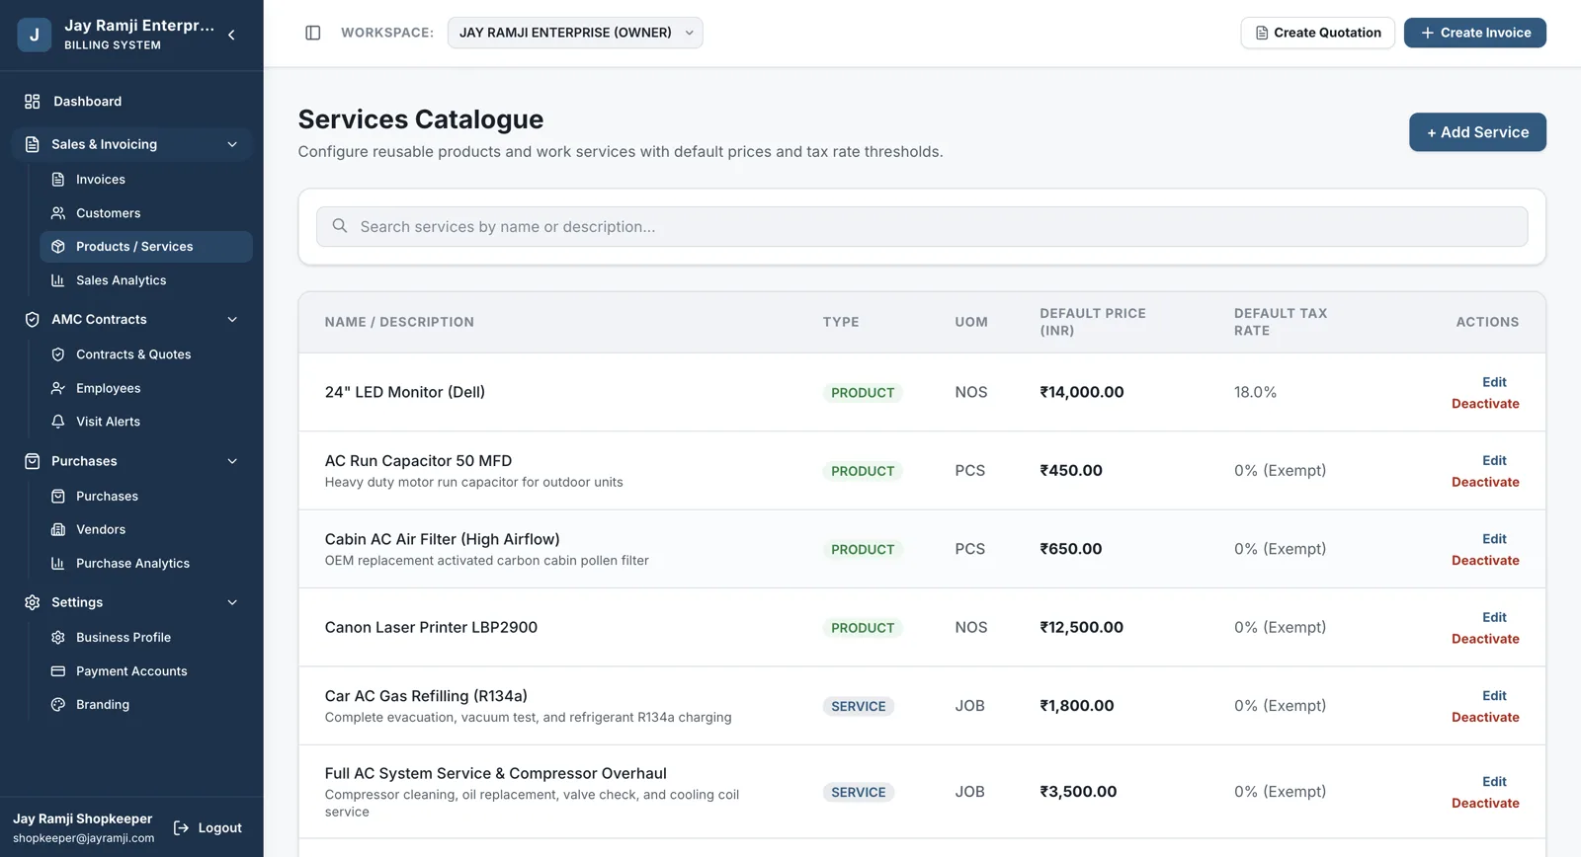
Task: Toggle the sidebar panel icon near Workspace
Action: tap(313, 33)
